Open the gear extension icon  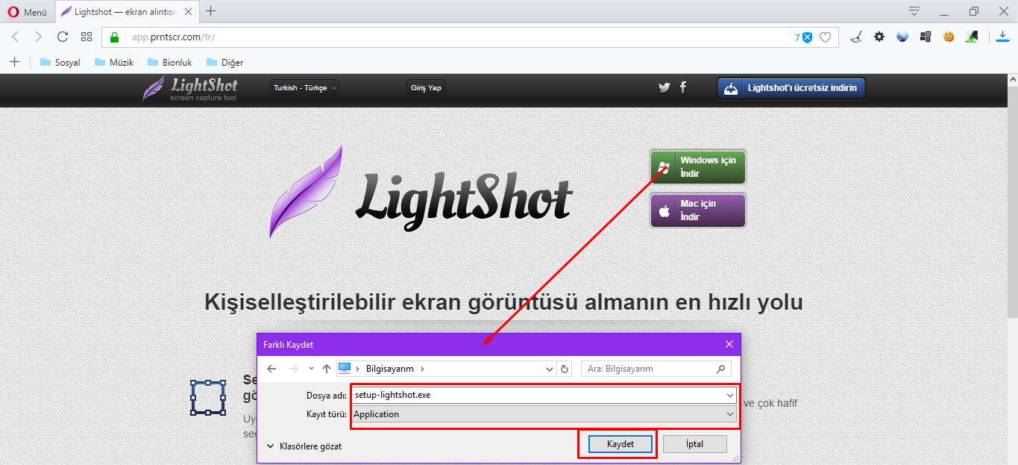pos(879,37)
